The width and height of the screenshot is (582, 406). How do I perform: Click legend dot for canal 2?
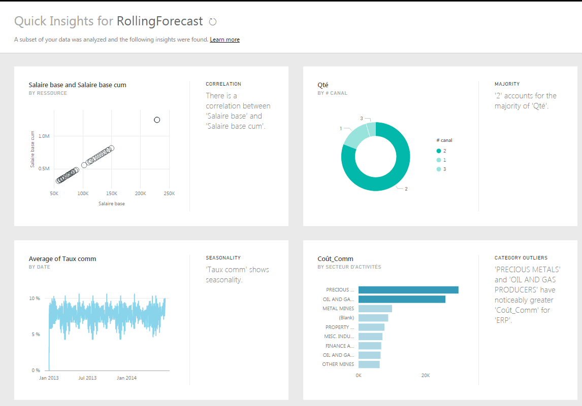[438, 151]
